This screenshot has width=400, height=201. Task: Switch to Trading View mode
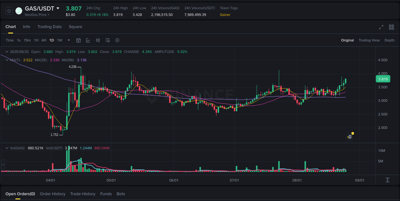[369, 40]
